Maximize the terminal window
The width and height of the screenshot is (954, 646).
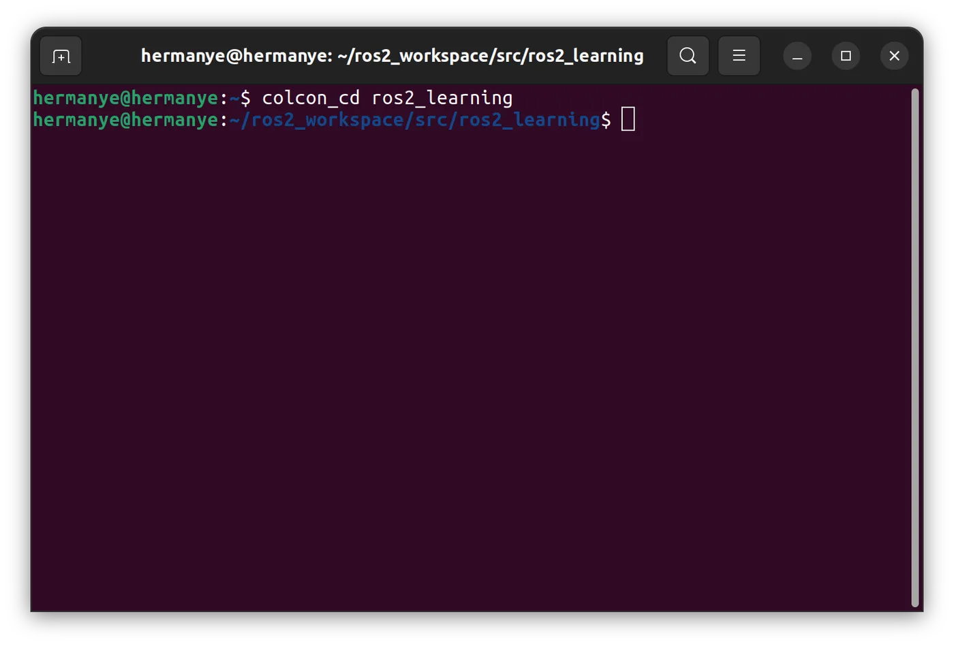pos(846,56)
